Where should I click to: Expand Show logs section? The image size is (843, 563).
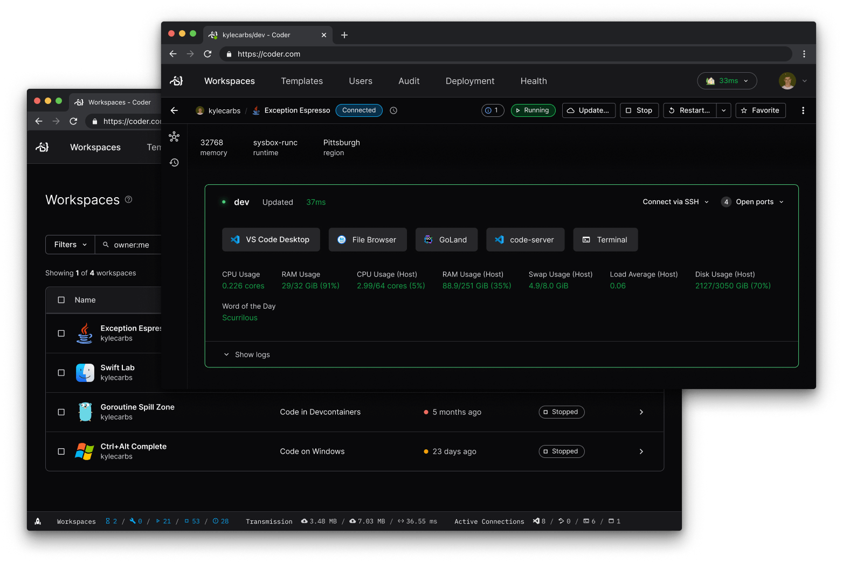point(247,355)
